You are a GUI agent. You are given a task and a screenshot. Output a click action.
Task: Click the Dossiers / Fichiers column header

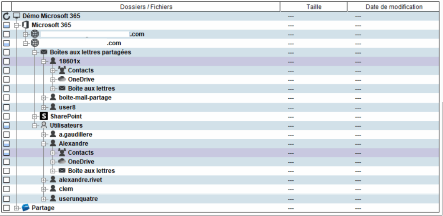pyautogui.click(x=146, y=7)
